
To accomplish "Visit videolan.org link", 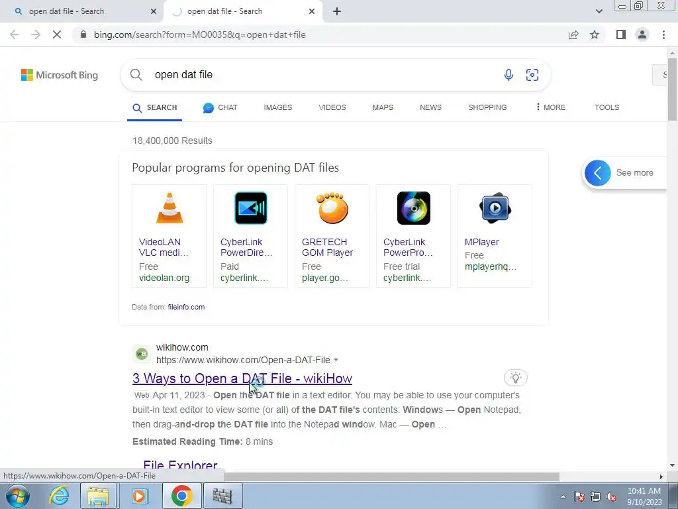I will click(x=164, y=278).
